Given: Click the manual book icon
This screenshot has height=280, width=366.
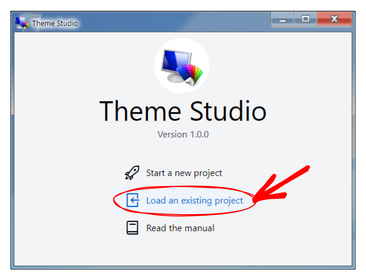Looking at the screenshot, I should pos(132,228).
